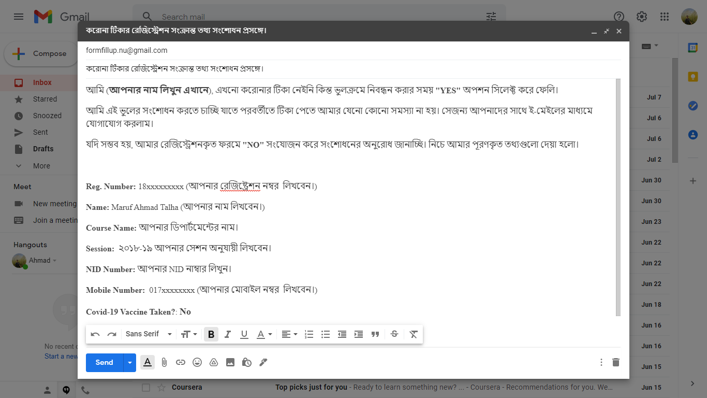
Task: Open Google Calendar side panel
Action: 693,48
